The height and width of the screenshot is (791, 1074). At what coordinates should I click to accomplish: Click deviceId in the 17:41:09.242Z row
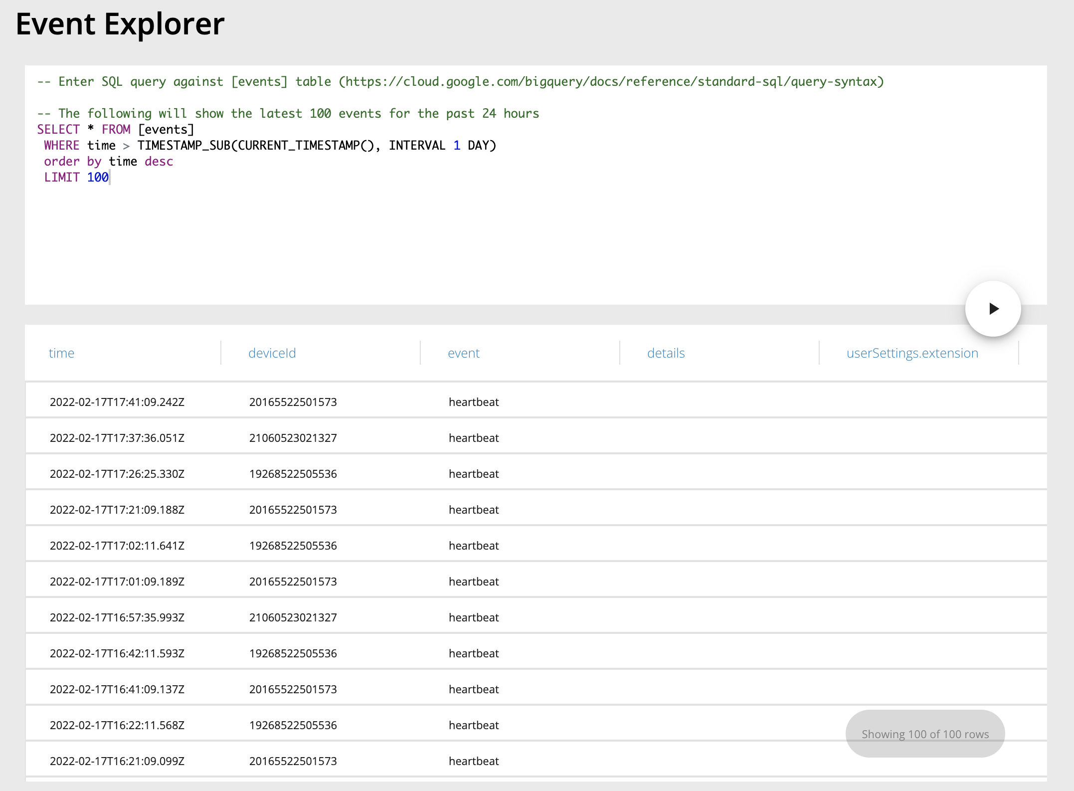point(293,402)
